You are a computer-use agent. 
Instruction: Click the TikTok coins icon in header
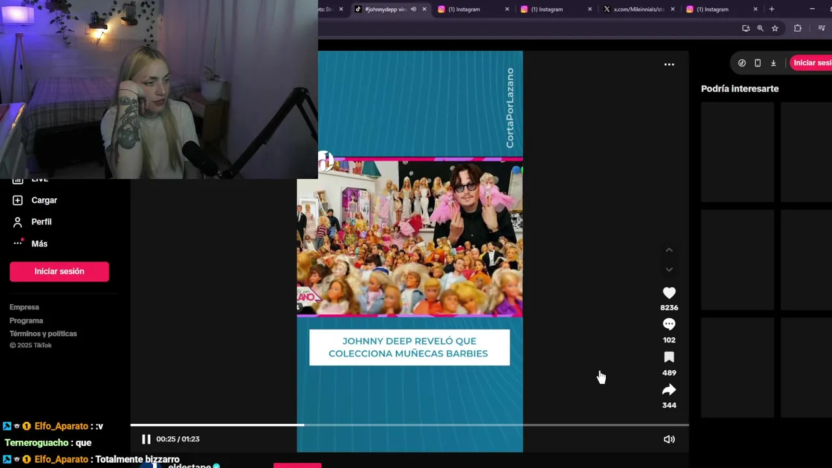(x=742, y=63)
